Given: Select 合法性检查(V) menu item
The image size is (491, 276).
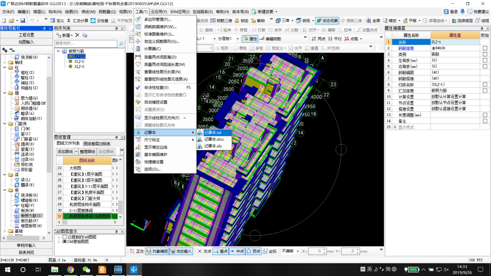Looking at the screenshot, I should (x=165, y=87).
